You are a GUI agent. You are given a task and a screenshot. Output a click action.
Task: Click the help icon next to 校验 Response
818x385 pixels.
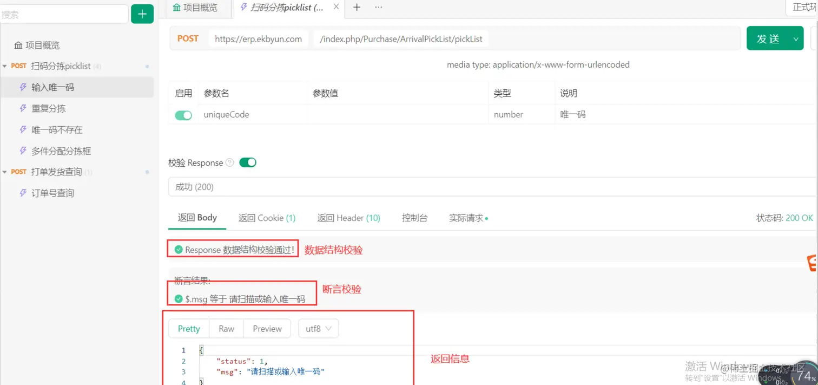(x=229, y=162)
